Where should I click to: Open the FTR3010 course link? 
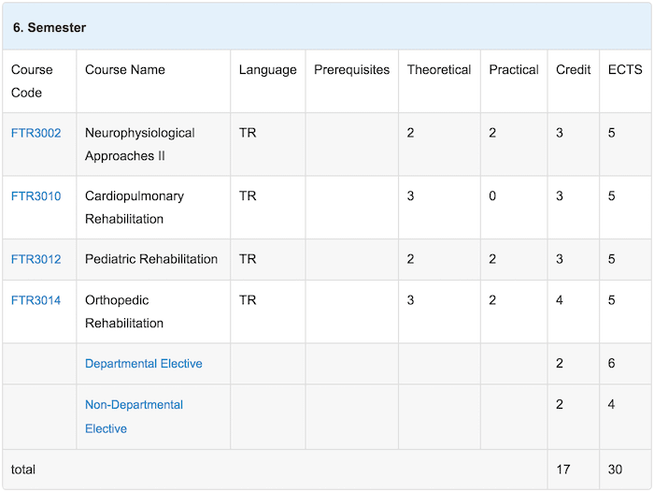pyautogui.click(x=36, y=195)
